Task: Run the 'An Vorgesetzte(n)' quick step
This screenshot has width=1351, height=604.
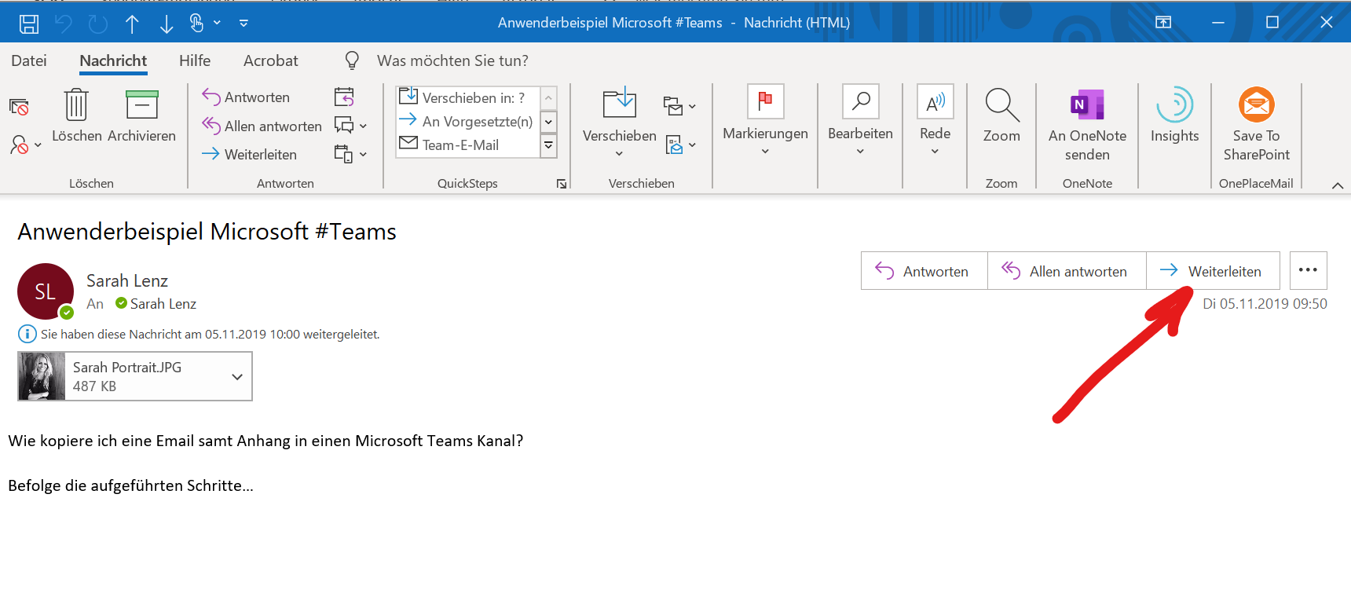Action: (468, 121)
